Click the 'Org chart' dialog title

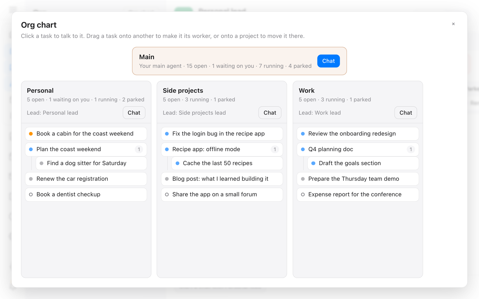pyautogui.click(x=39, y=25)
